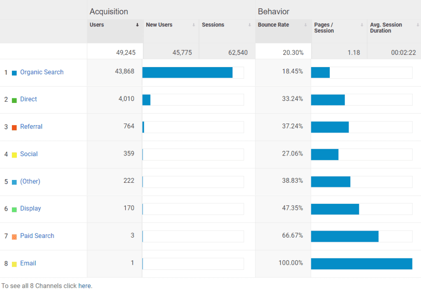The image size is (421, 294).
Task: Click the light blue (Other) swatch
Action: 14,182
